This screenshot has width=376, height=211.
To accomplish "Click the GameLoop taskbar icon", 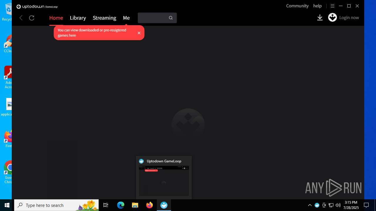I will coord(164,205).
